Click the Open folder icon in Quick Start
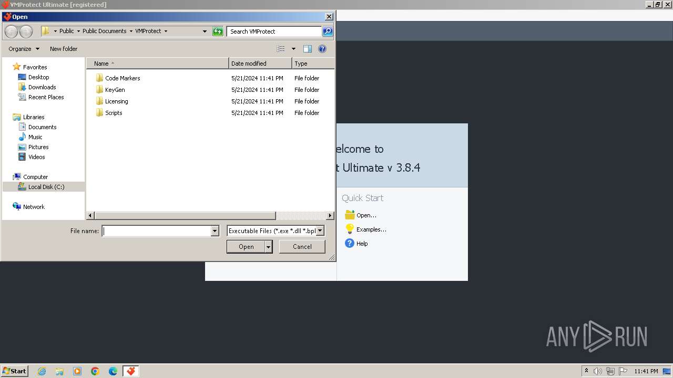This screenshot has width=673, height=378. [x=350, y=215]
